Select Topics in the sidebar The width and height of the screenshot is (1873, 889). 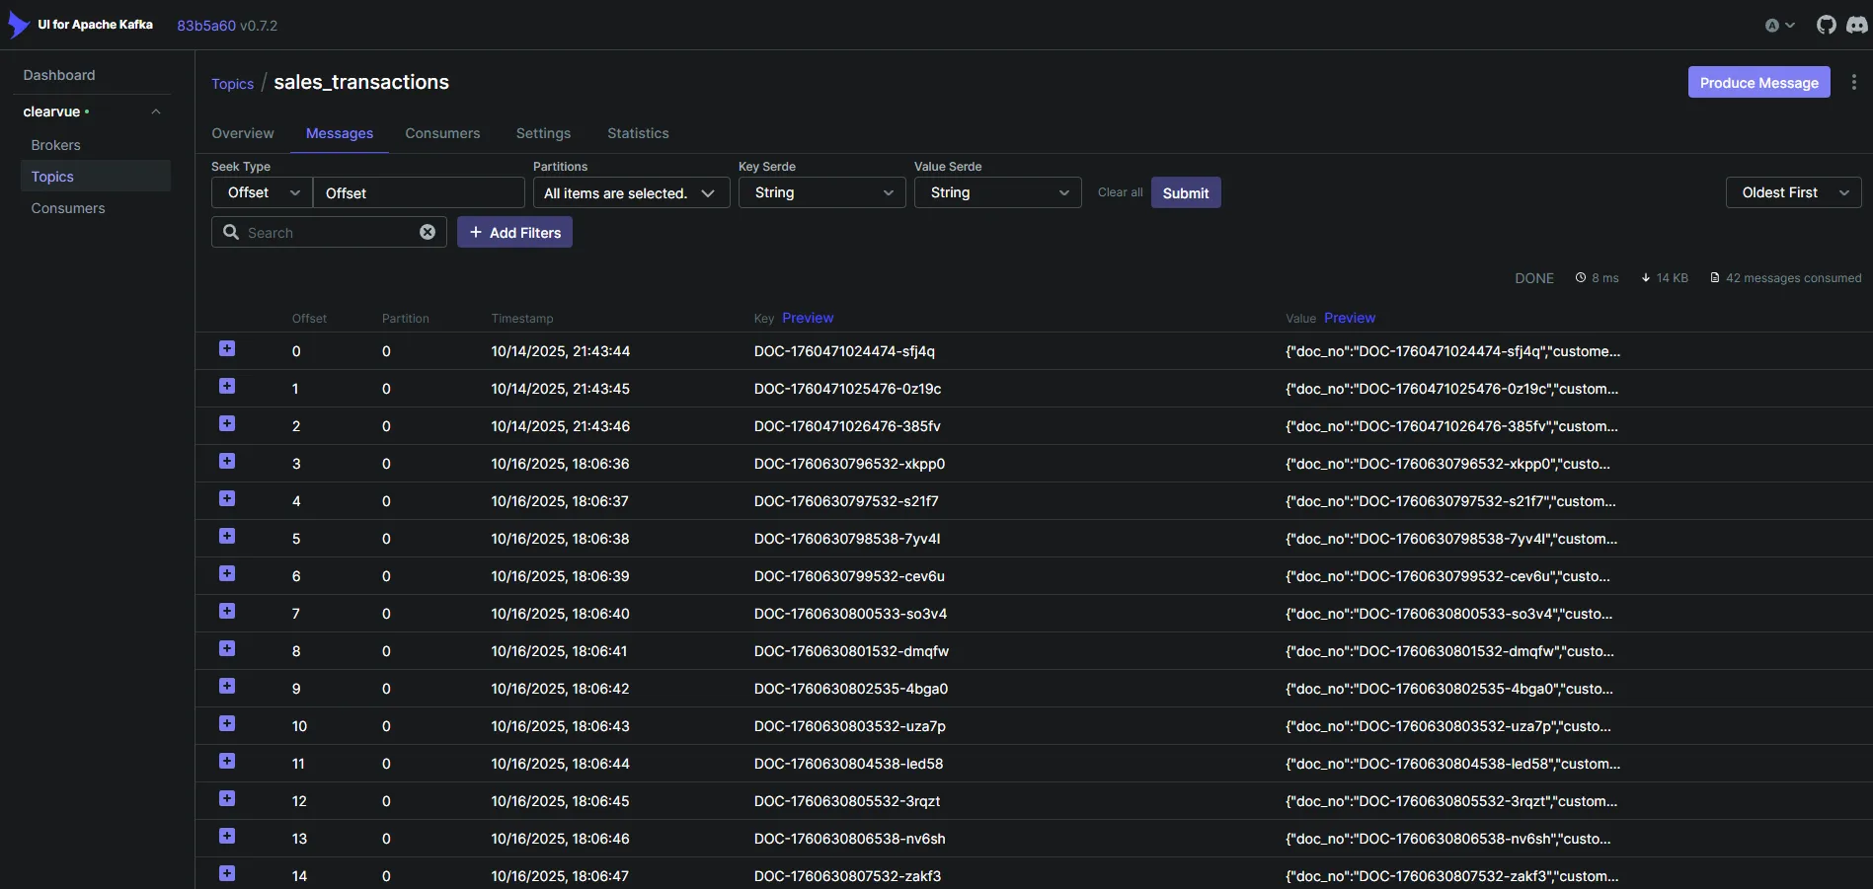click(95, 176)
